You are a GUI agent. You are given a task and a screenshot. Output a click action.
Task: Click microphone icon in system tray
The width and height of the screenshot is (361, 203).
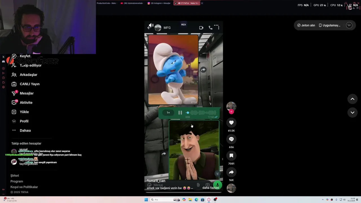tap(336, 200)
